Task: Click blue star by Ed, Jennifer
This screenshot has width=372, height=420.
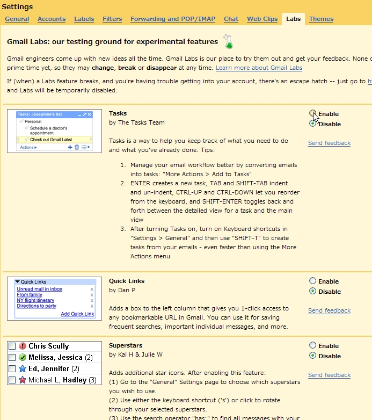Action: point(23,368)
